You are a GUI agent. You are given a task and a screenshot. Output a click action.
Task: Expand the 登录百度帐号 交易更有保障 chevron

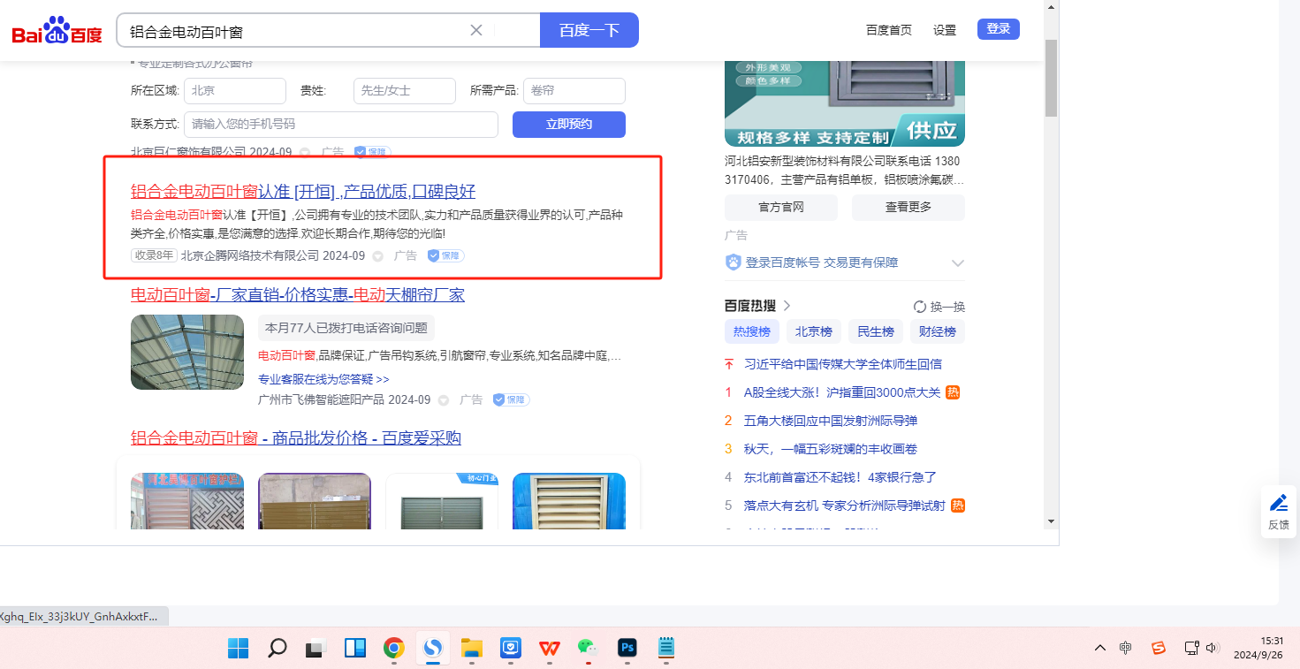click(x=957, y=262)
